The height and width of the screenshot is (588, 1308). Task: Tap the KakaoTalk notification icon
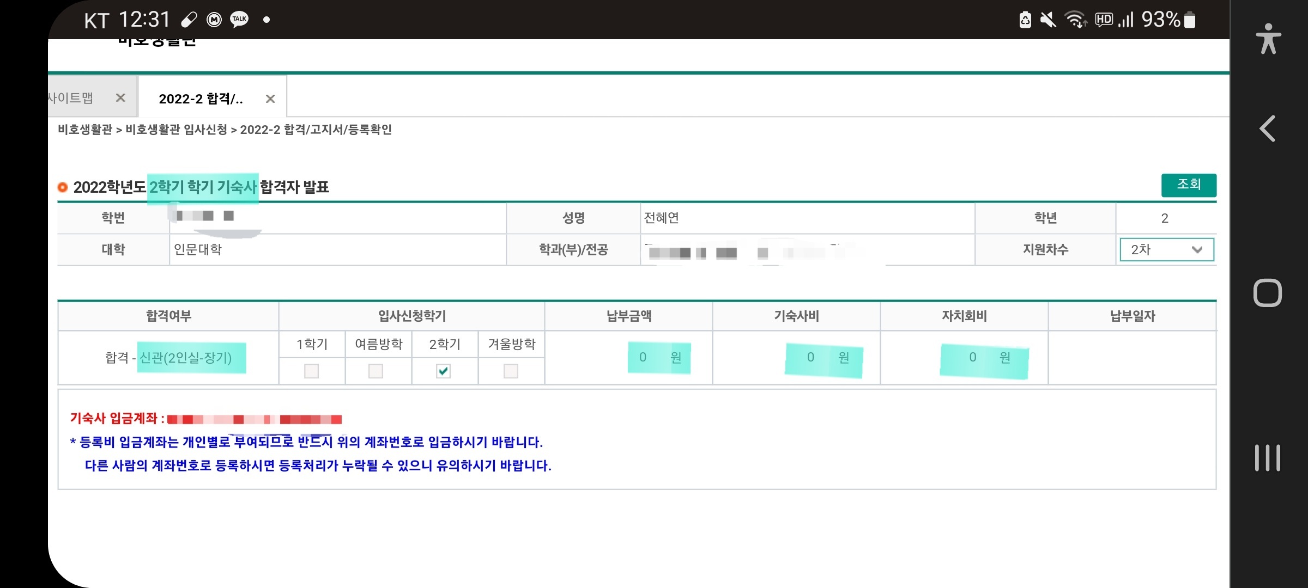[239, 20]
